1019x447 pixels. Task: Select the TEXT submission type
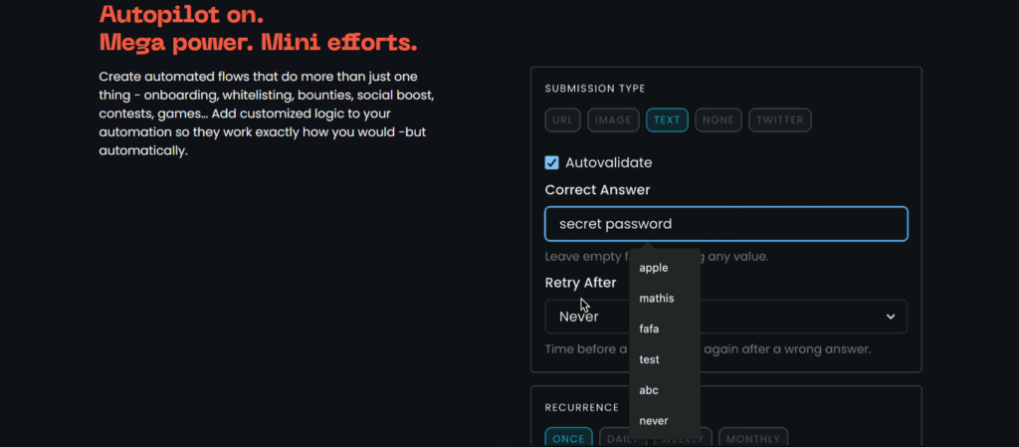point(667,120)
